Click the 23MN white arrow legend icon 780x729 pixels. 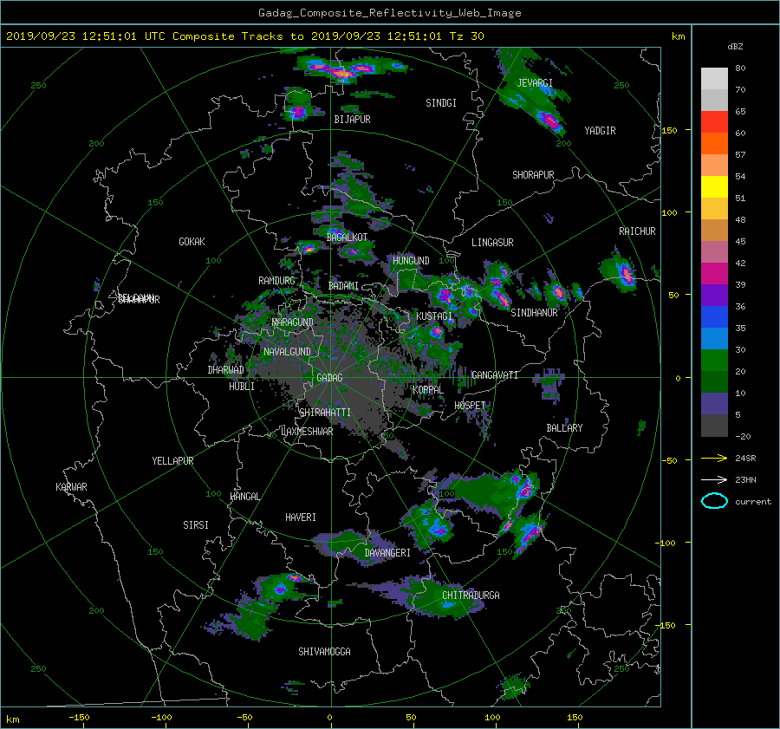tap(714, 479)
